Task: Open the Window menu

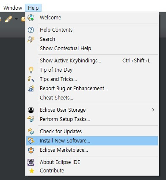Action: pyautogui.click(x=13, y=8)
